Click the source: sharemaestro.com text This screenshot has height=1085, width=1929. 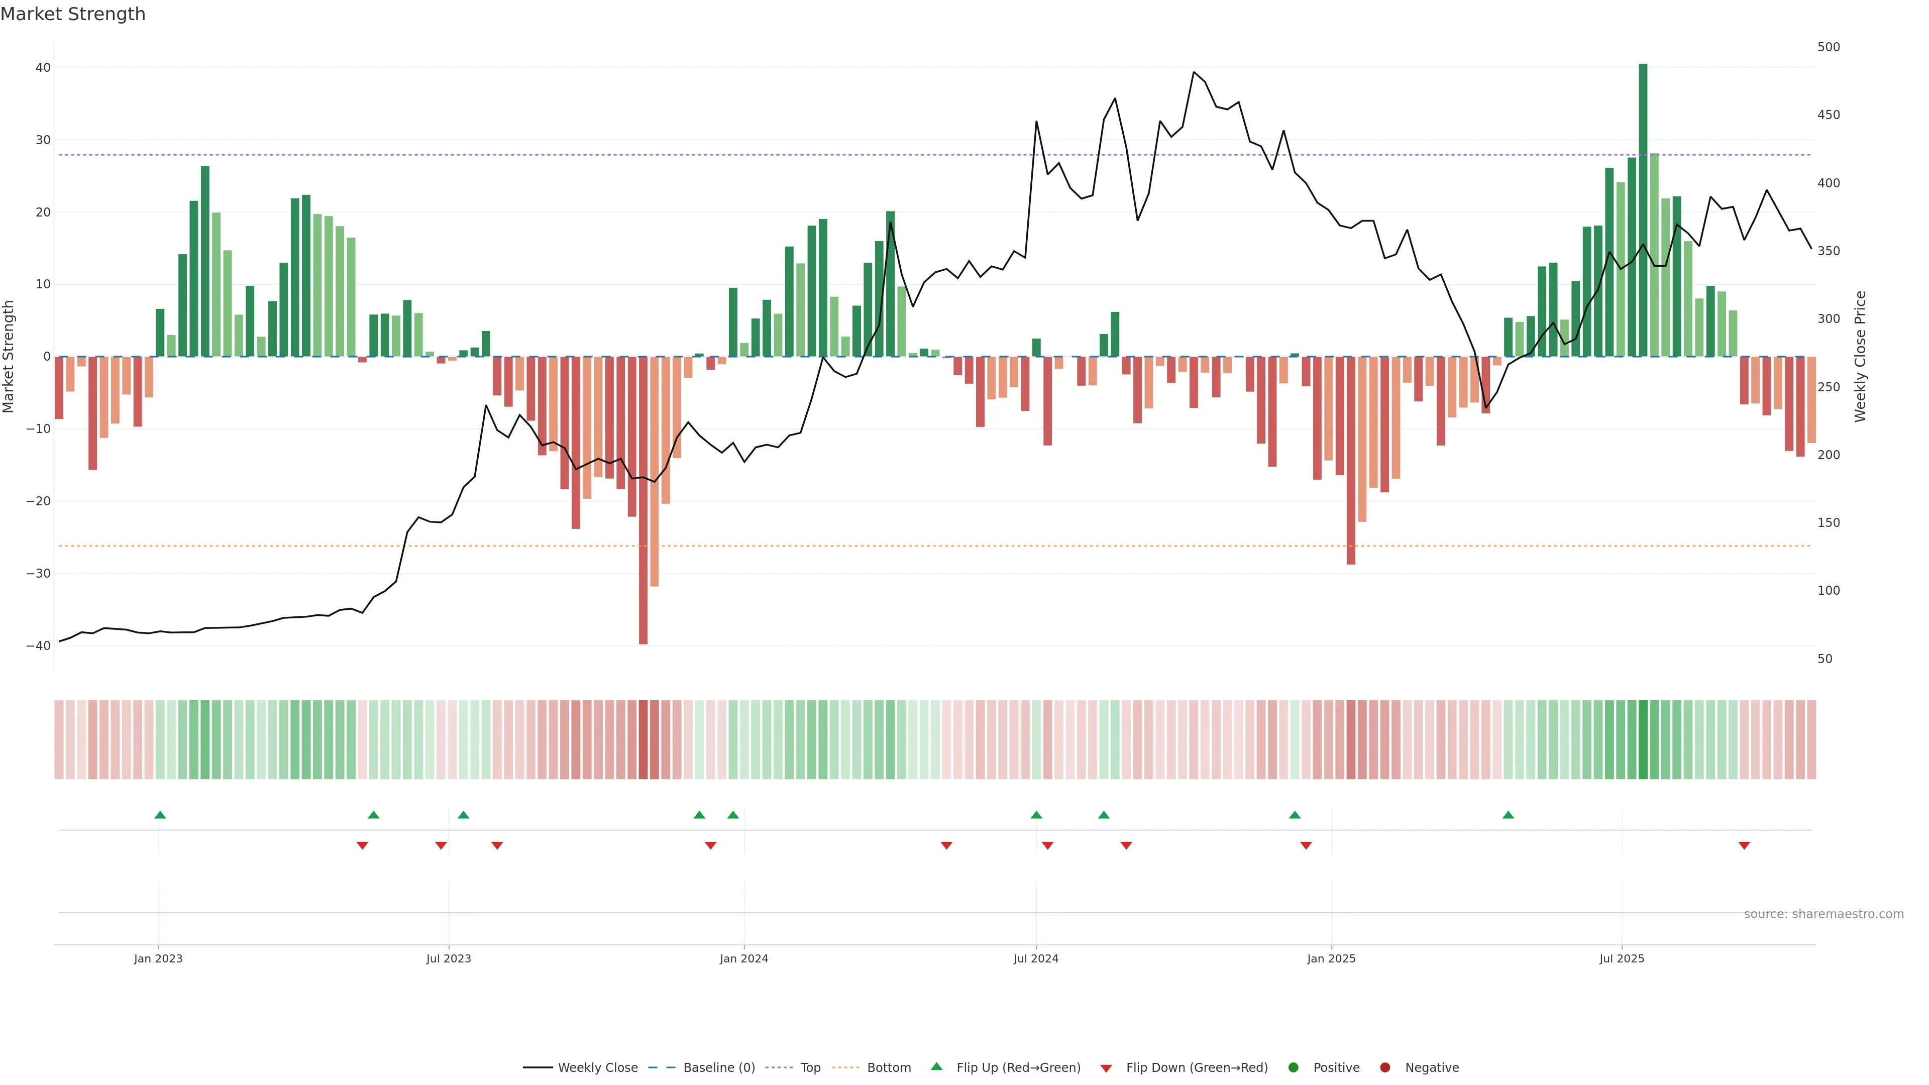1824,914
